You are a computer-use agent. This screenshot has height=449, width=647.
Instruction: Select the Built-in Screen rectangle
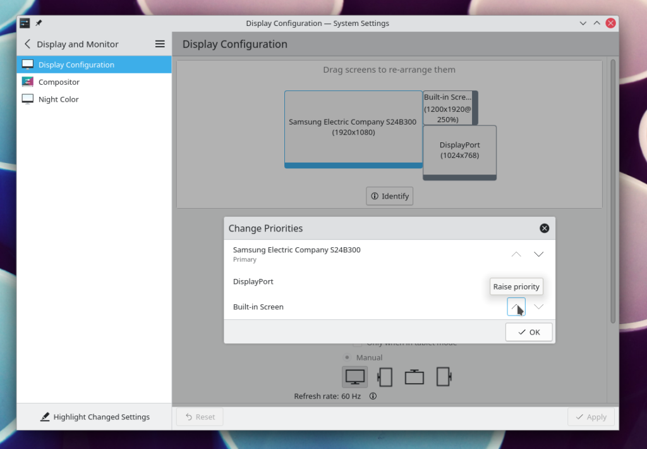[x=450, y=108]
